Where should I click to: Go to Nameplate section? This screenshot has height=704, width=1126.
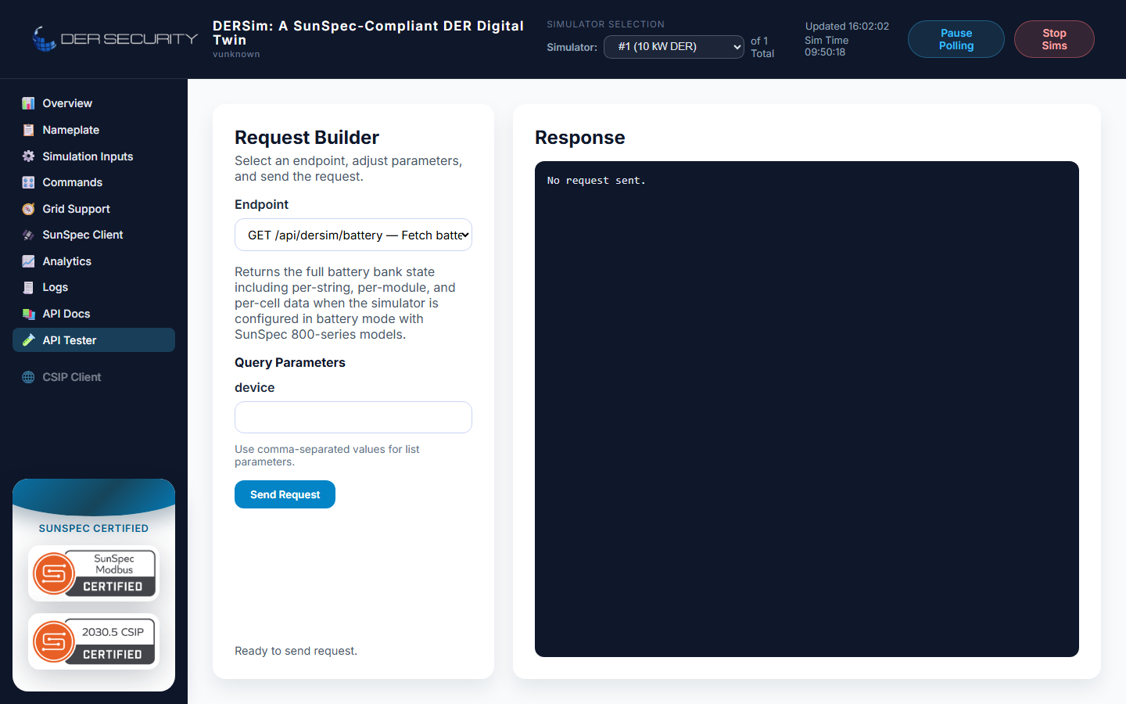[x=94, y=130]
